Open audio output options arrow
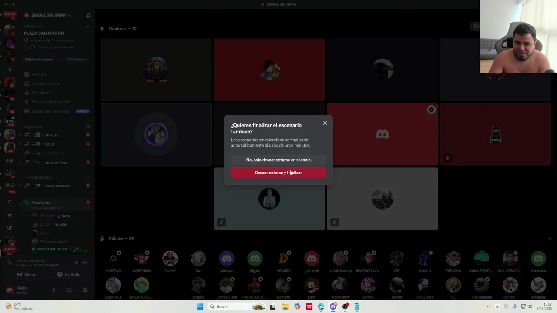Viewport: 557px width, 313px height. [76, 290]
